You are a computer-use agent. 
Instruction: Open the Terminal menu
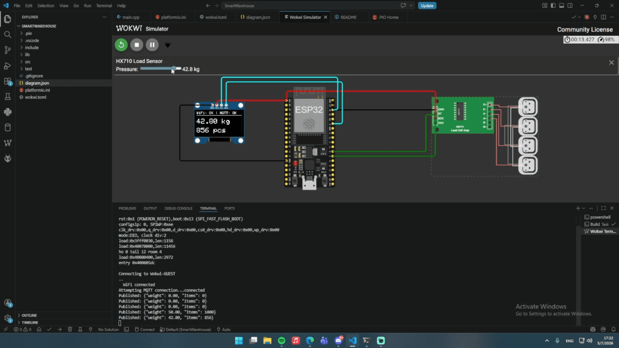104,5
